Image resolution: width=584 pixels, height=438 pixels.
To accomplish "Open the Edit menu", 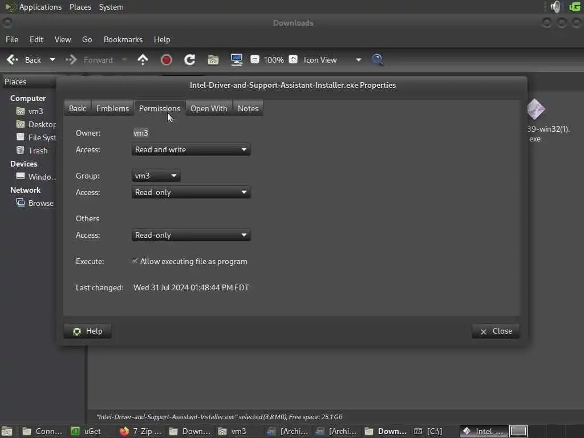I will pyautogui.click(x=36, y=39).
